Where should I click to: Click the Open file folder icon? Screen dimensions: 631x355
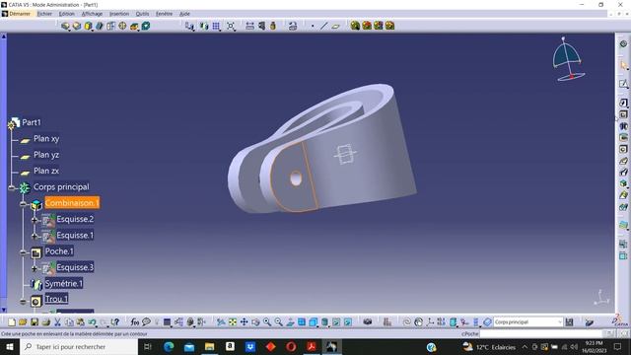(x=23, y=322)
